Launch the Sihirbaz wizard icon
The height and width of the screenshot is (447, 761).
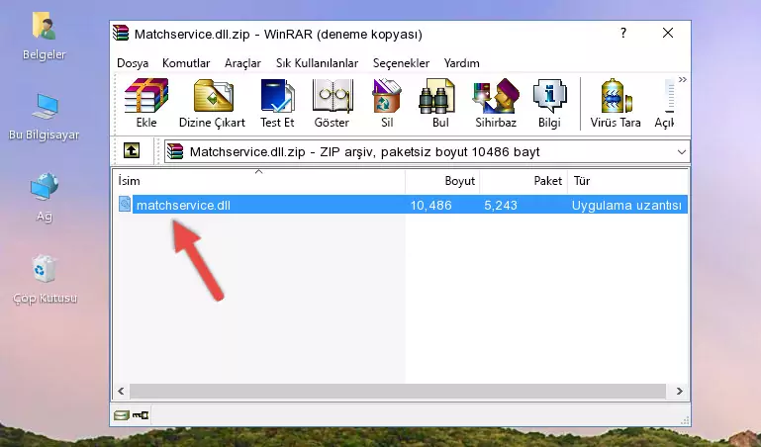pos(496,96)
